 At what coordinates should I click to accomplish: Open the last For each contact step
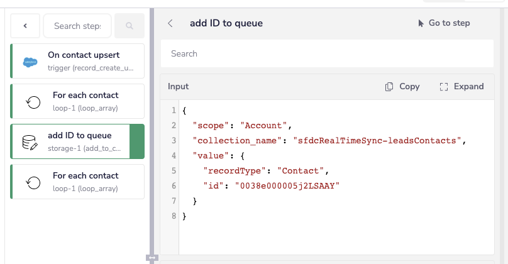(77, 182)
